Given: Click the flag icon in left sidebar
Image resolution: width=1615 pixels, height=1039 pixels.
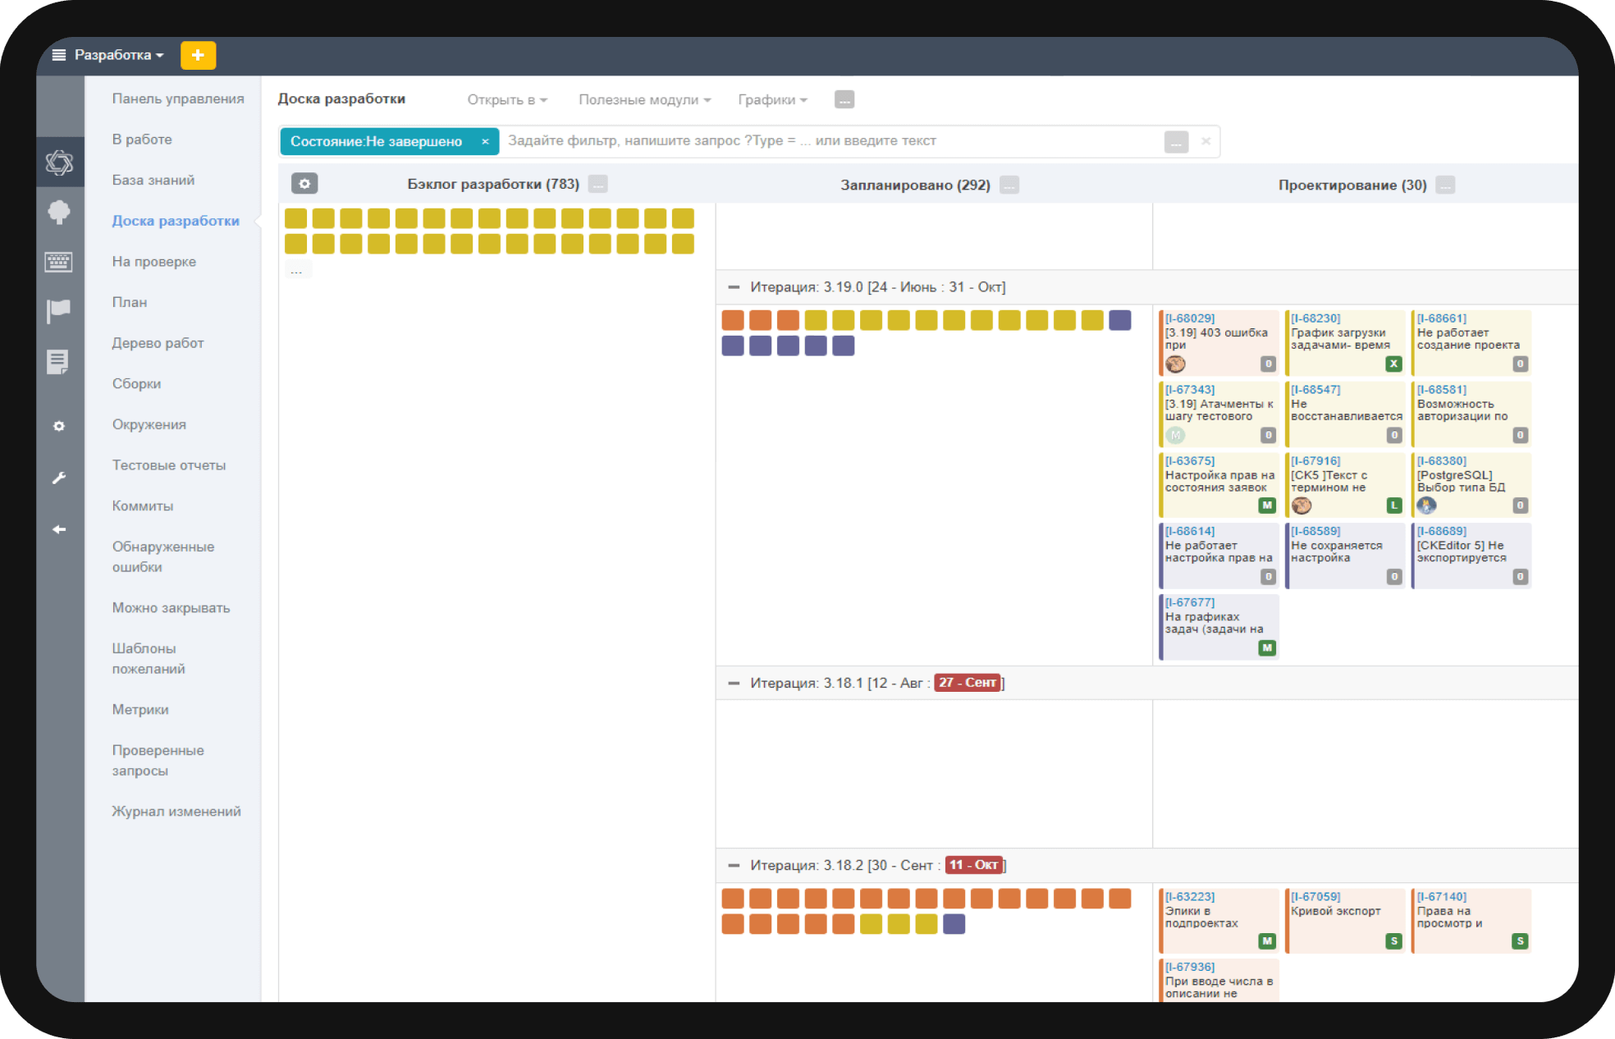Looking at the screenshot, I should tap(59, 311).
